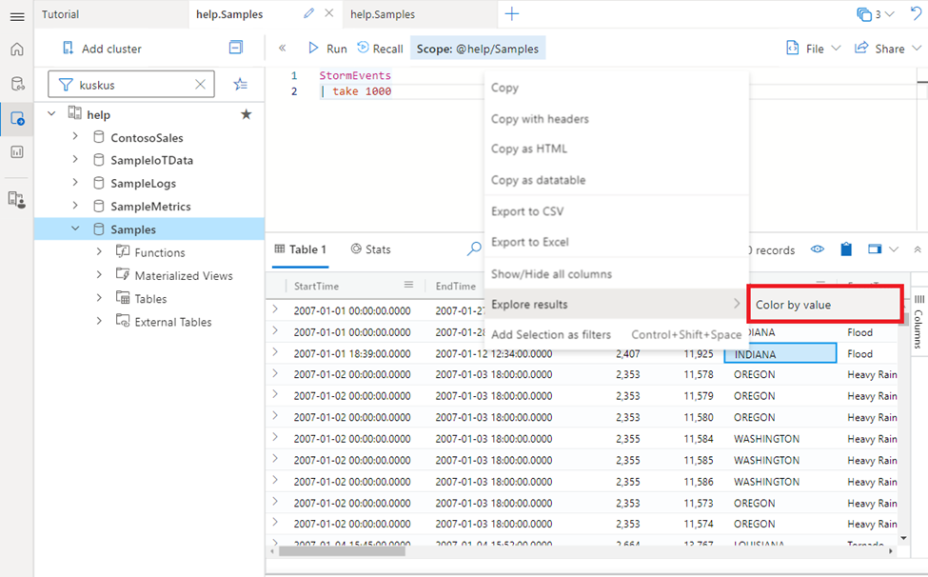This screenshot has width=928, height=577.
Task: Open the Explore results submenu
Action: pos(617,304)
